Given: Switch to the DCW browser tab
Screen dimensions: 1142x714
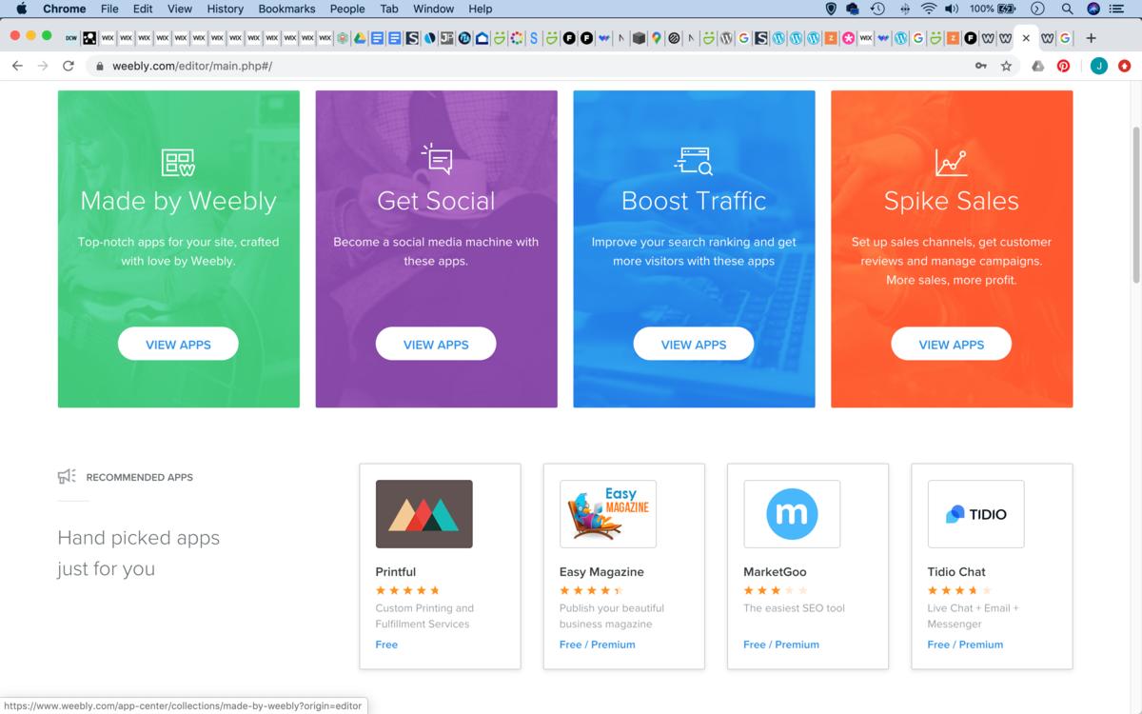Looking at the screenshot, I should coord(71,38).
